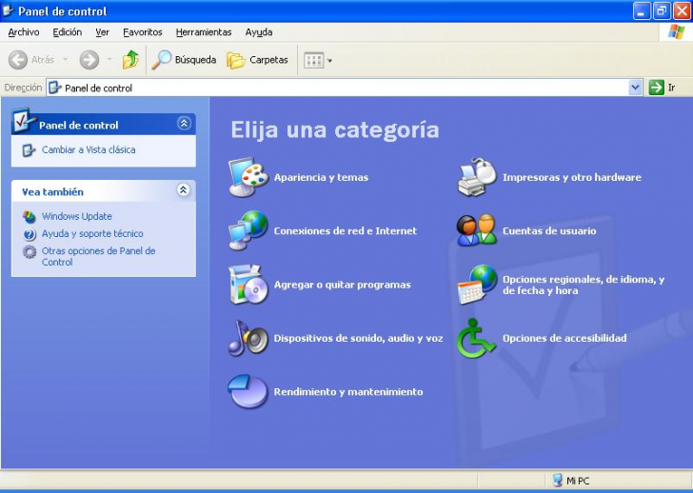Click the Cambiar a Vista clásica icon
The width and height of the screenshot is (693, 493).
29,150
